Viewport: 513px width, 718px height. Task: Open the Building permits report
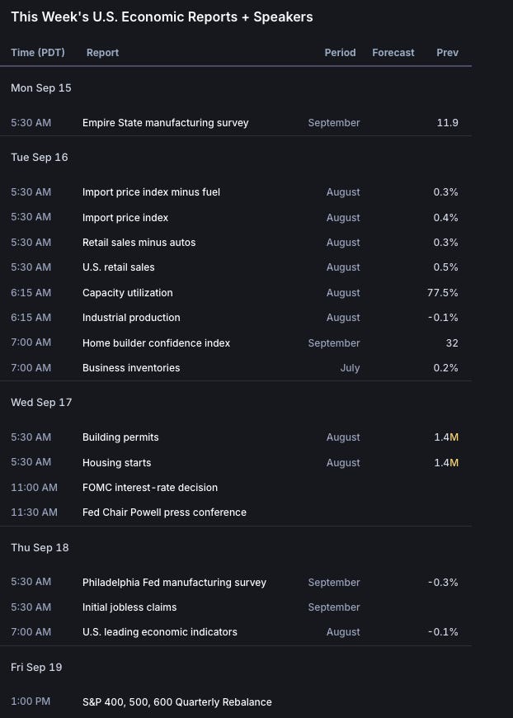point(120,437)
